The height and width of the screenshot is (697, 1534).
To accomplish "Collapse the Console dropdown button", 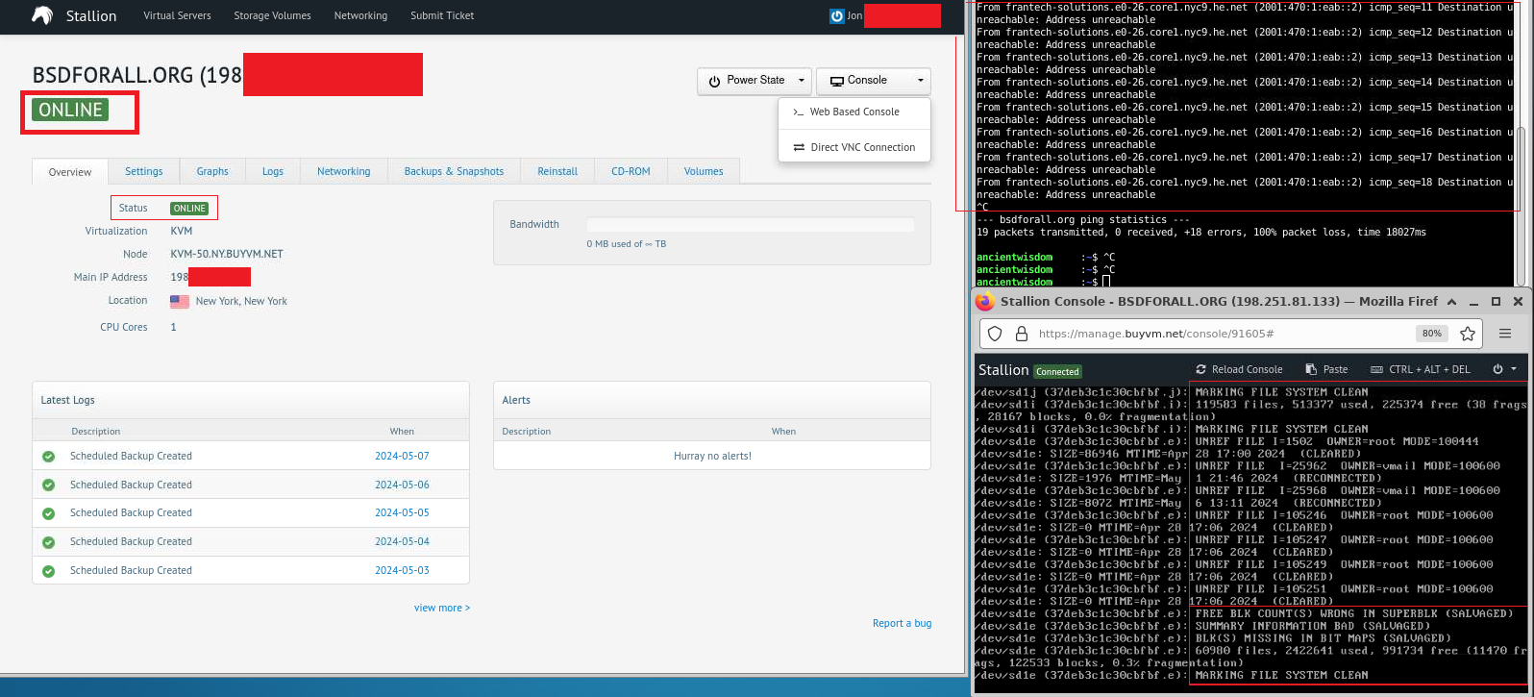I will 873,81.
